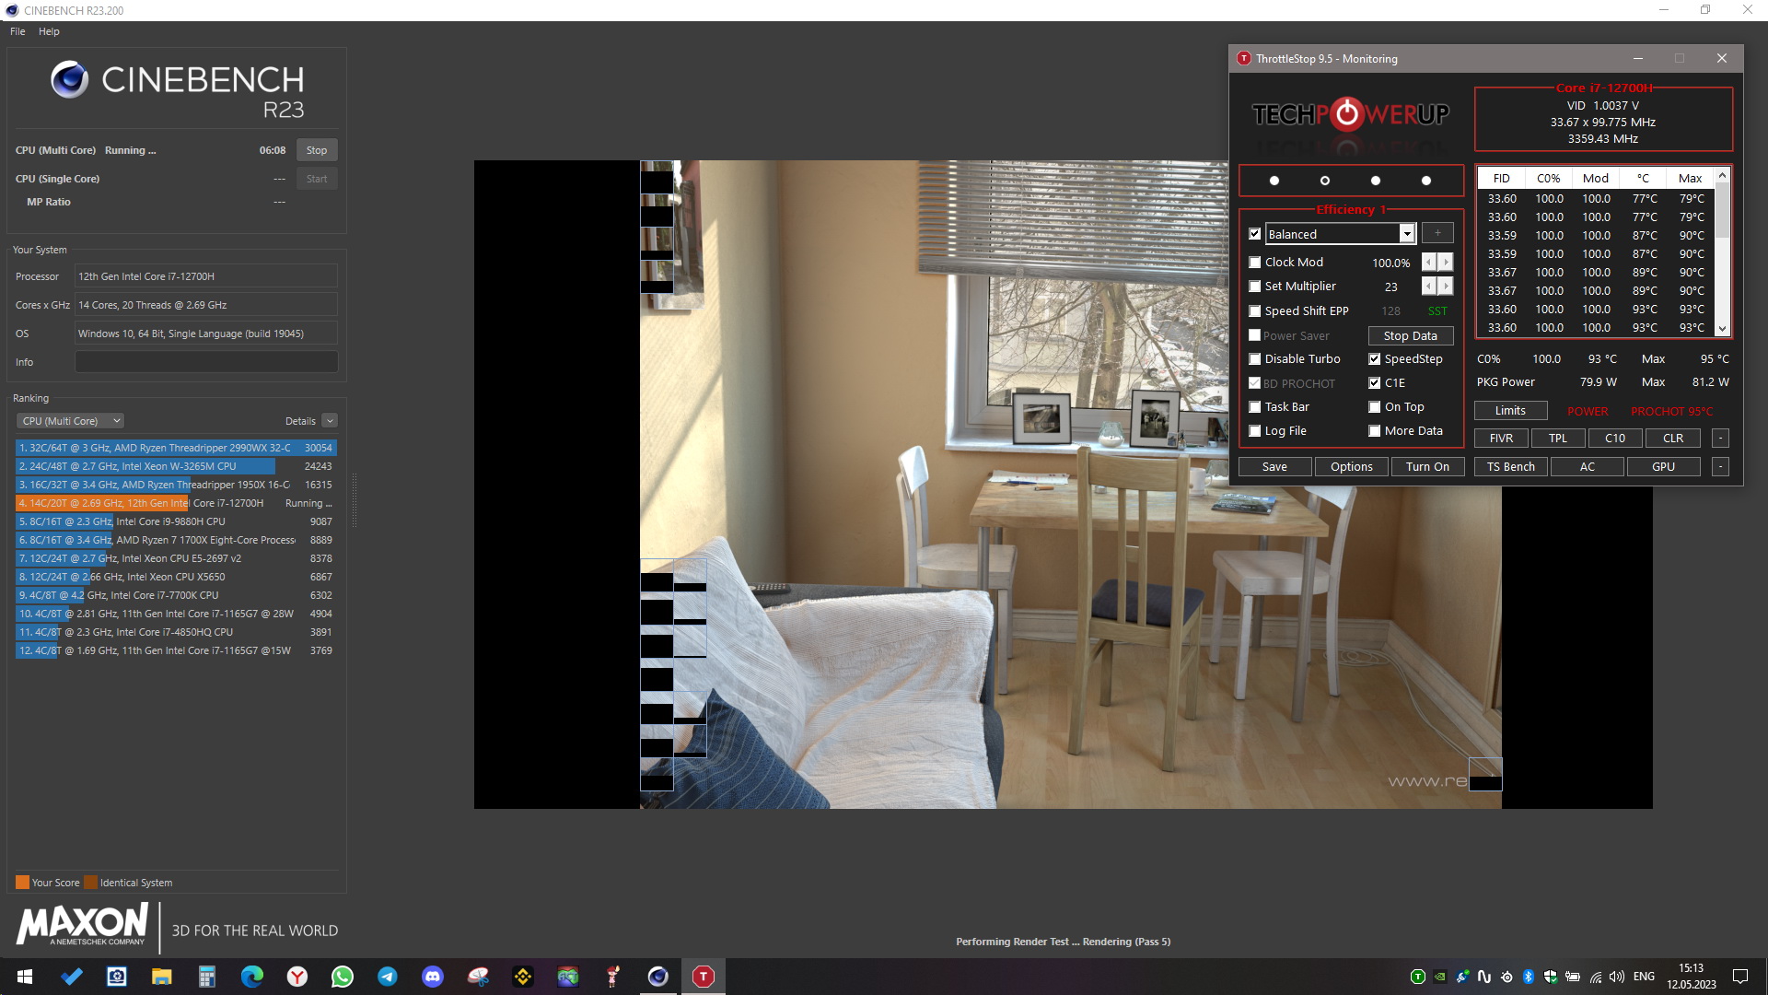Open TPL power limits button
Image resolution: width=1768 pixels, height=995 pixels.
(x=1558, y=439)
